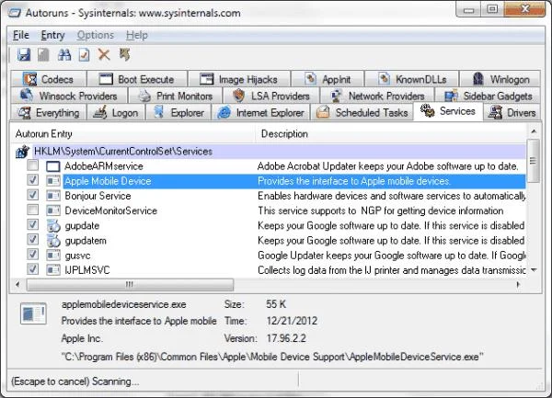The width and height of the screenshot is (552, 398).
Task: Go to the KnownDLLs tab
Action: click(411, 79)
